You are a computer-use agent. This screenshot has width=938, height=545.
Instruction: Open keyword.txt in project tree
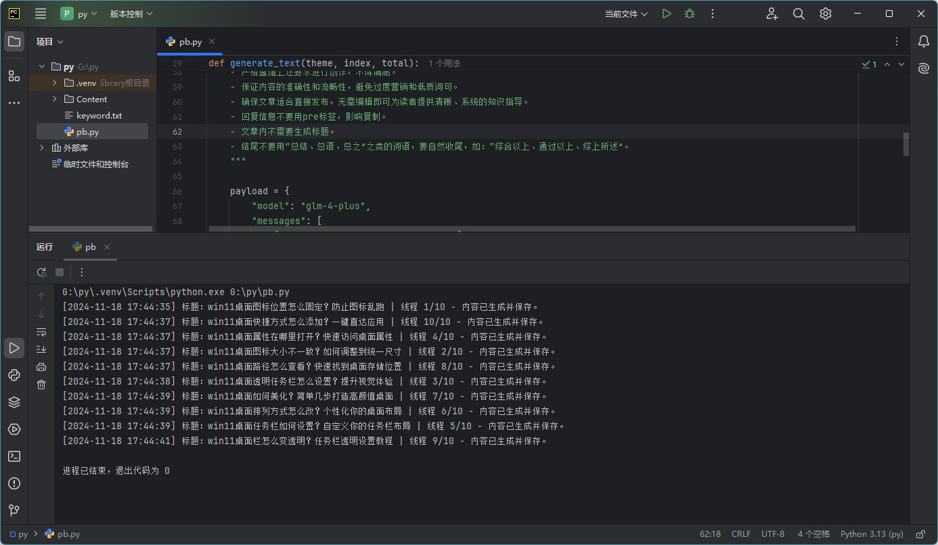click(x=99, y=116)
